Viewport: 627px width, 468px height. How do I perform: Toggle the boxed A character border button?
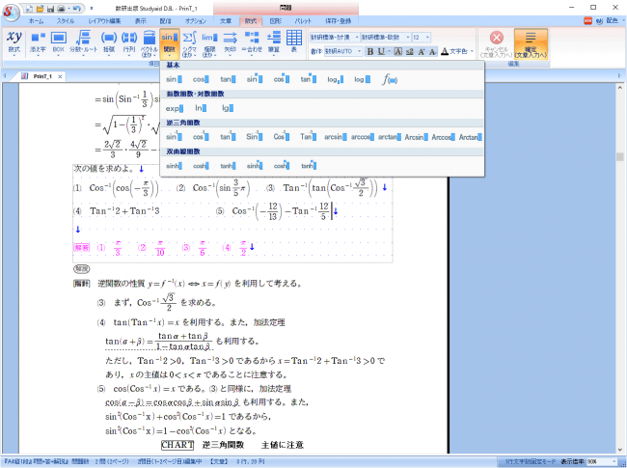coord(397,51)
